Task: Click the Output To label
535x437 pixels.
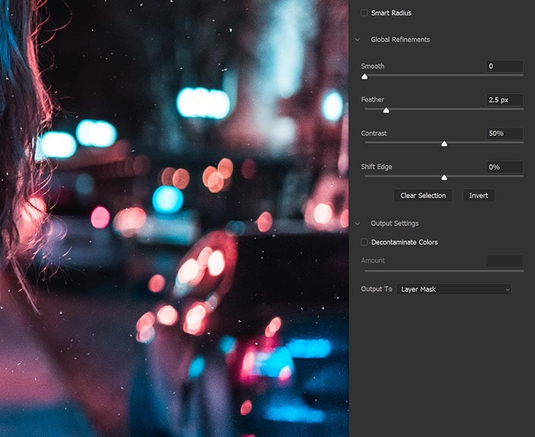Action: 376,289
